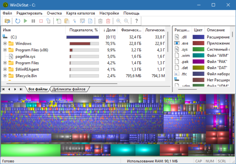Image resolution: width=236 pixels, height=164 pixels.
Task: Click the blue .dll color swatch
Action: pos(198,37)
